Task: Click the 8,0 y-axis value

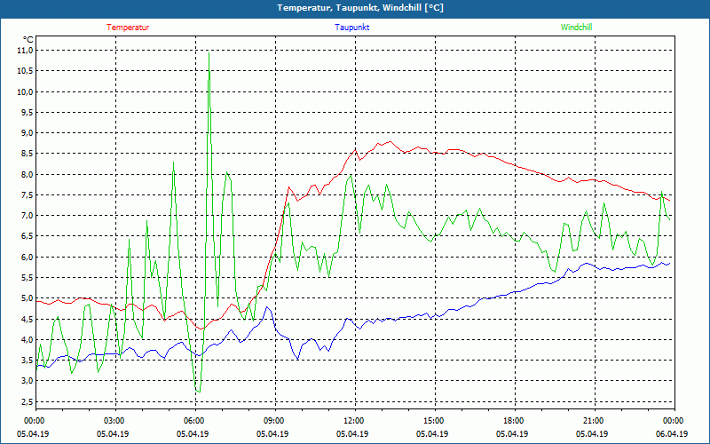Action: pos(28,174)
